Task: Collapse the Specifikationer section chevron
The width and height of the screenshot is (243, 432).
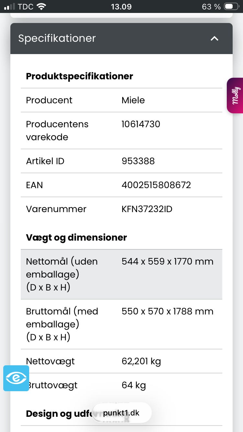Action: tap(214, 39)
